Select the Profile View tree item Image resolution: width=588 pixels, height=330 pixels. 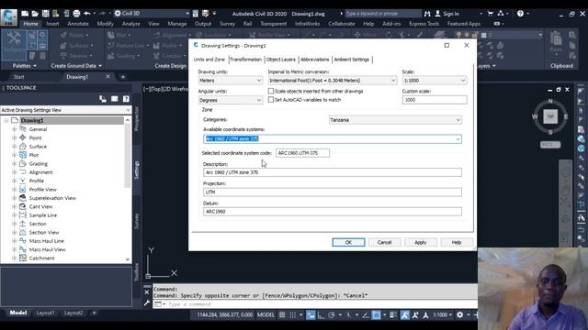coord(43,190)
